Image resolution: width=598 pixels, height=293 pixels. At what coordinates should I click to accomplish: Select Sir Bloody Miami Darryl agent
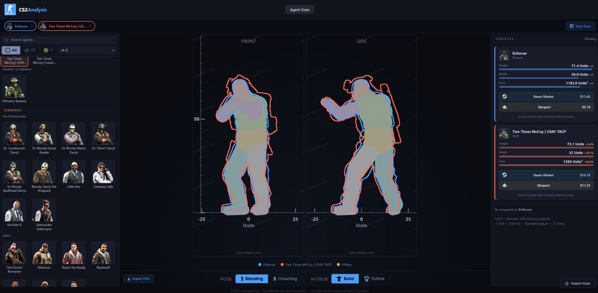pyautogui.click(x=73, y=136)
